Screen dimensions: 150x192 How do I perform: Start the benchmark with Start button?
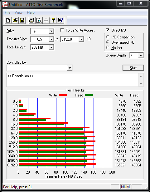pyautogui.click(x=133, y=68)
